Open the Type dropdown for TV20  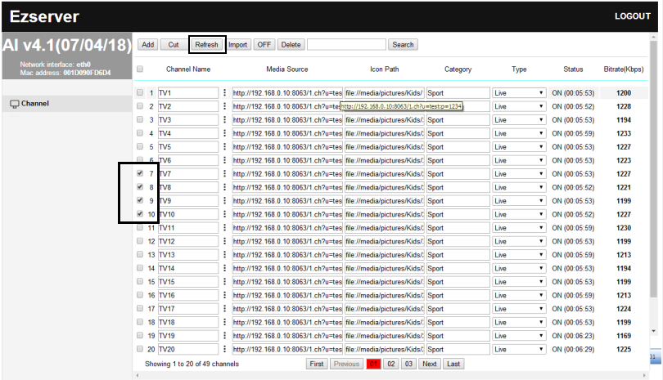tap(519, 349)
